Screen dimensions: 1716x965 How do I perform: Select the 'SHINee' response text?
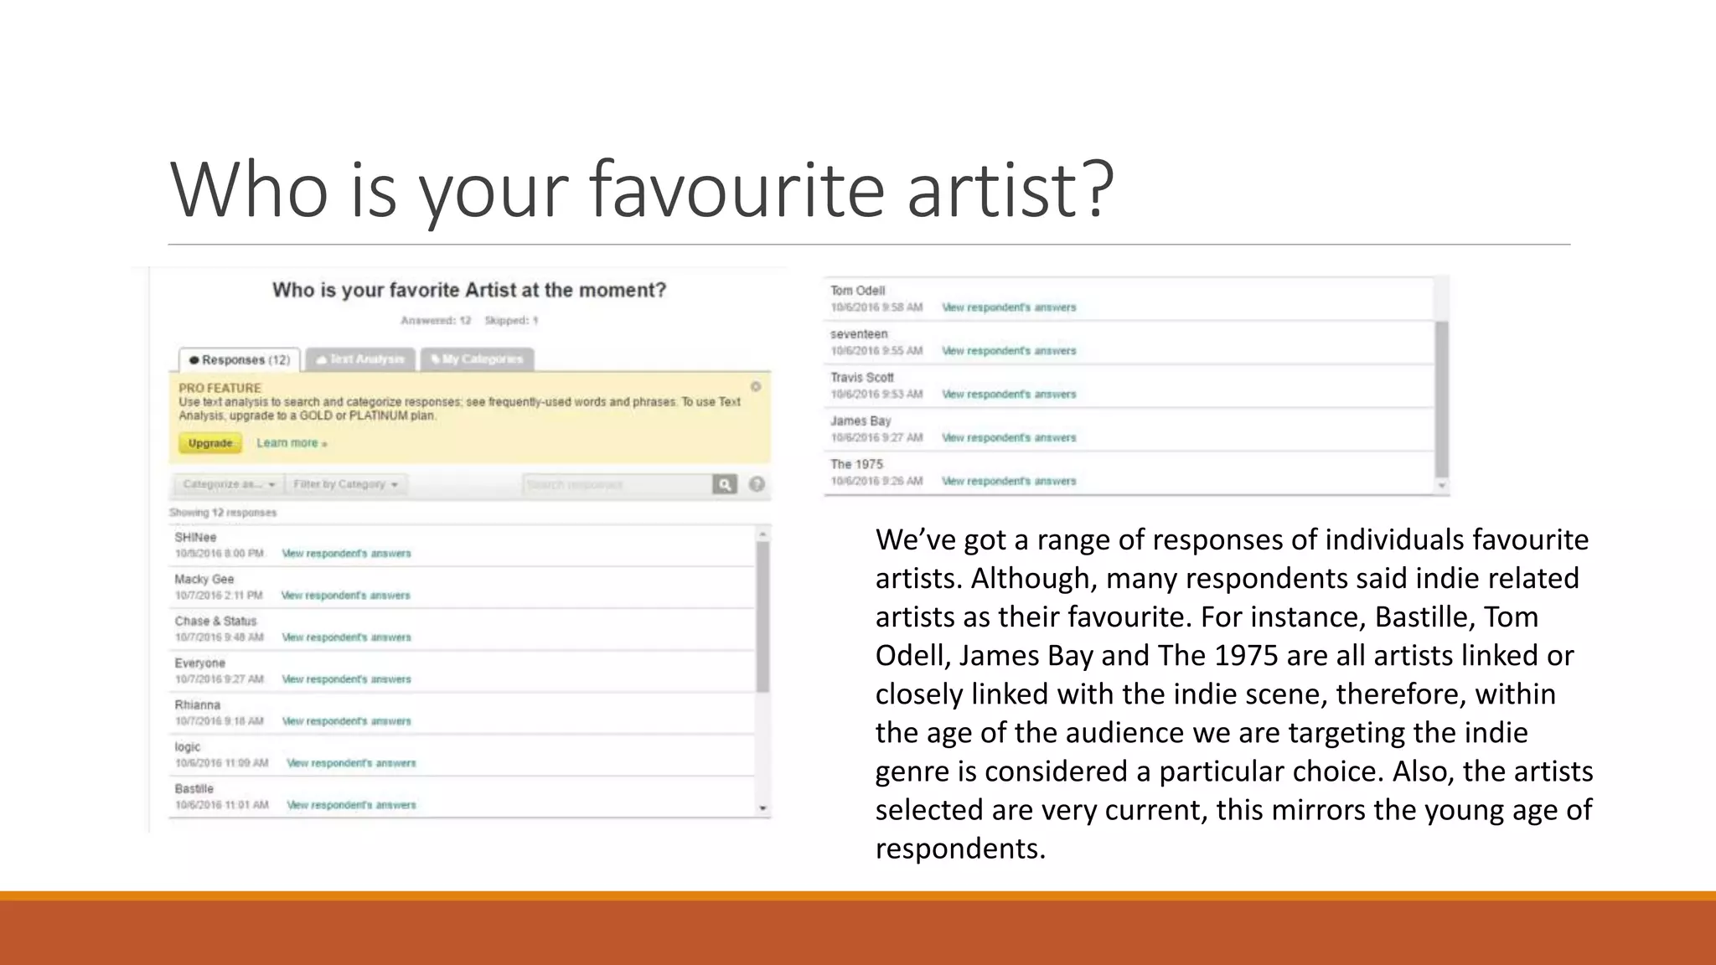tap(195, 537)
